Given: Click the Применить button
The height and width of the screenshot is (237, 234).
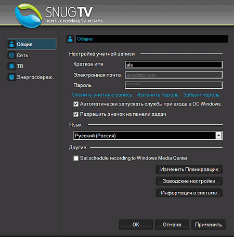Looking at the screenshot, I should [x=209, y=225].
